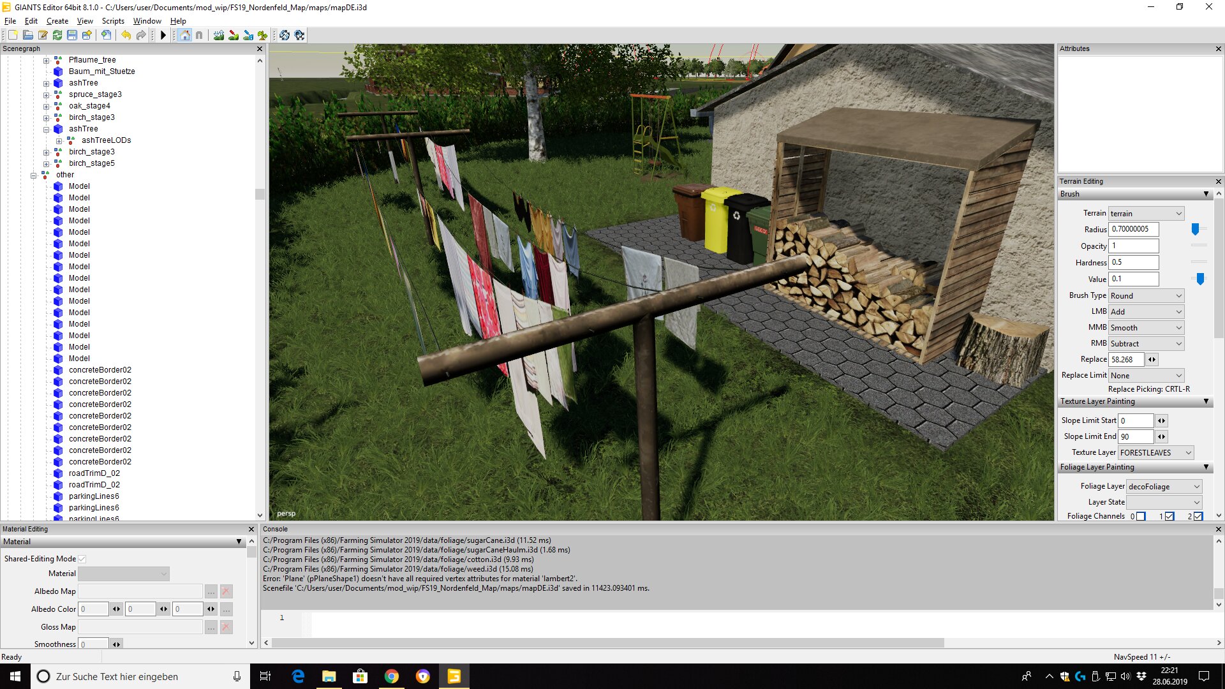1225x689 pixels.
Task: Open the Brush Type dropdown
Action: tap(1146, 295)
